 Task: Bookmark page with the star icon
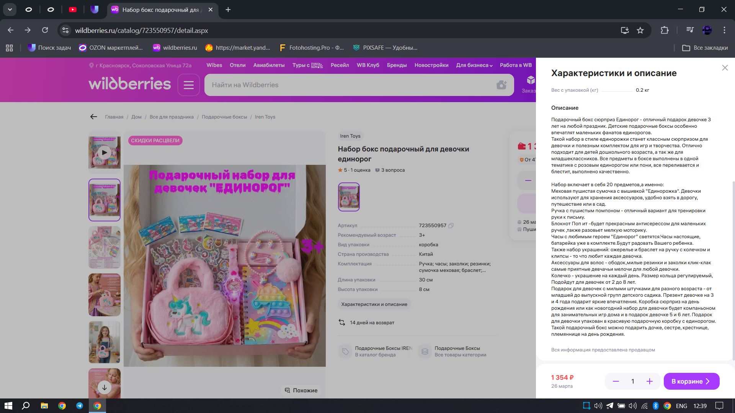pyautogui.click(x=640, y=30)
